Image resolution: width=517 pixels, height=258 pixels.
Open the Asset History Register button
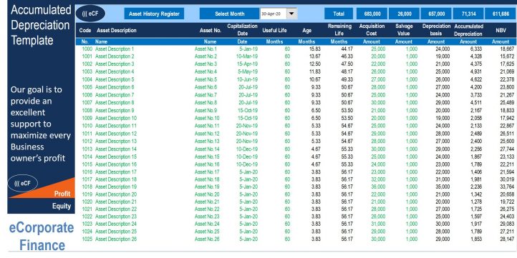click(154, 14)
